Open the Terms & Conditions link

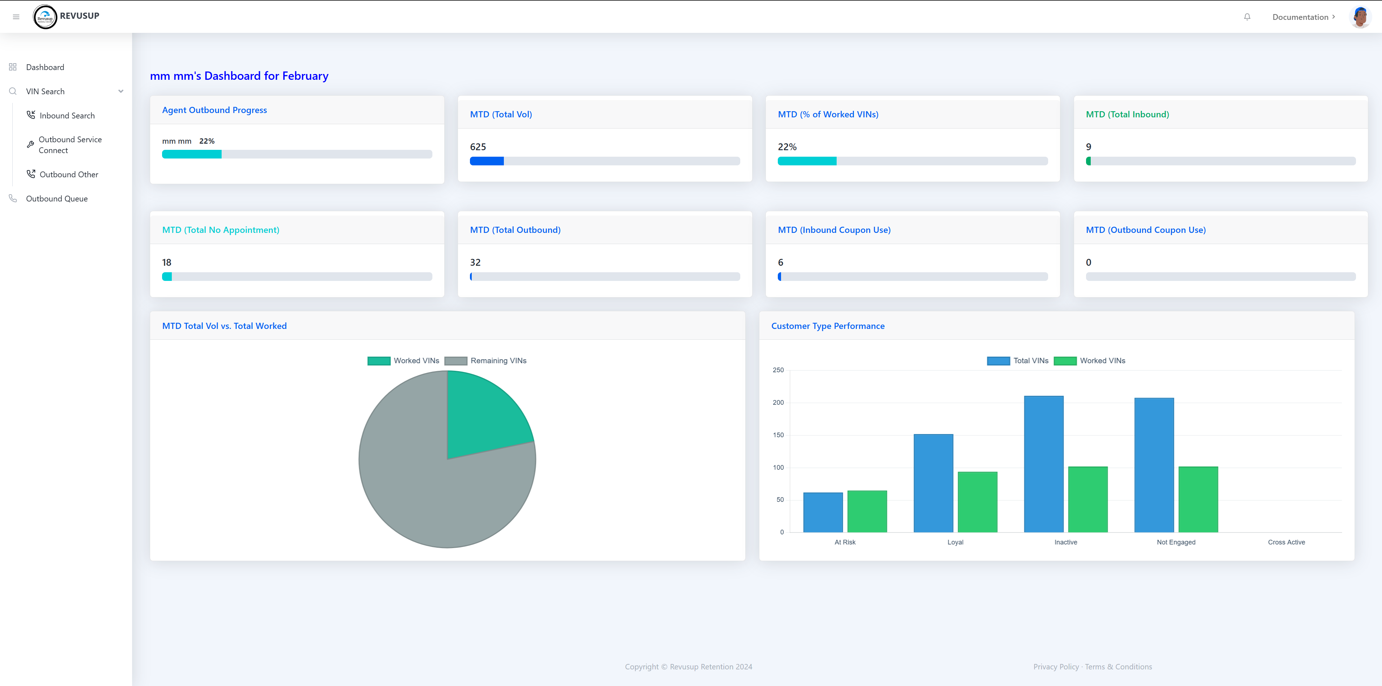pyautogui.click(x=1119, y=666)
